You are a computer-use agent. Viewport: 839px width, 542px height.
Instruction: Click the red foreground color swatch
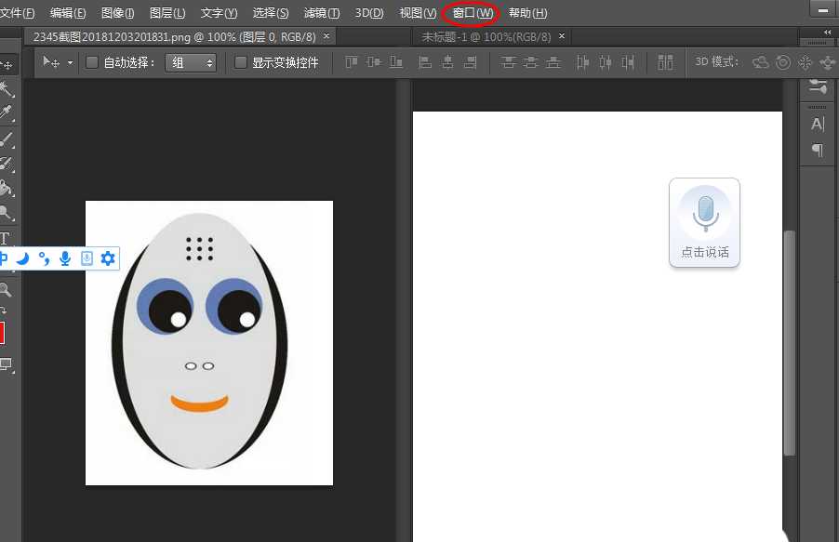[2, 333]
